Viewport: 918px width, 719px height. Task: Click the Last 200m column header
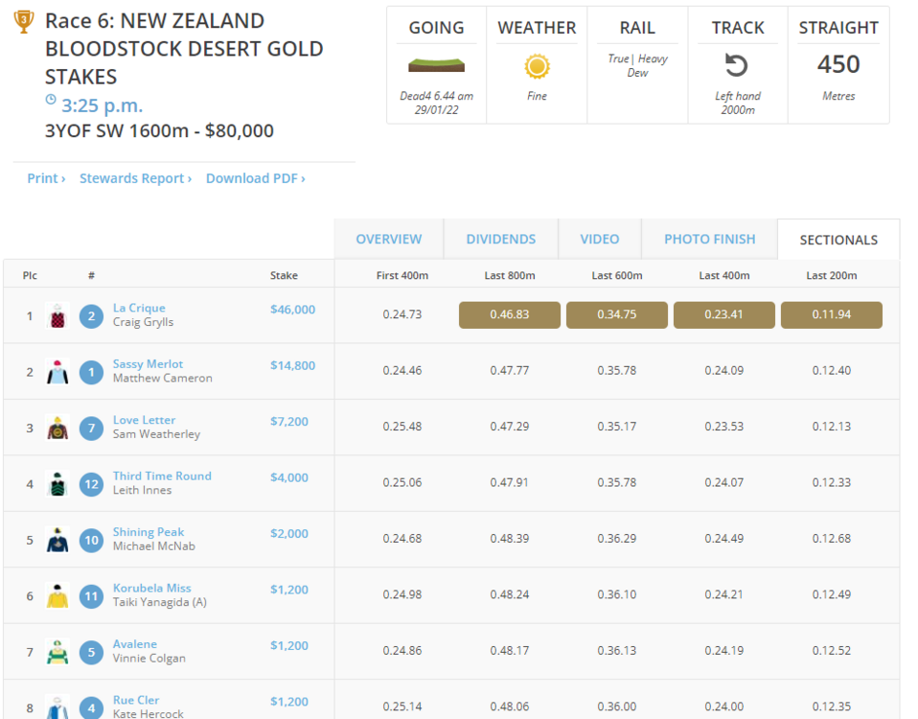831,275
